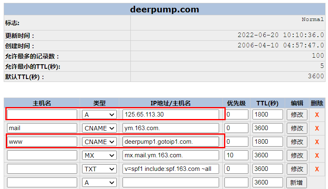Click 新增 to add new record
The width and height of the screenshot is (328, 189).
297,182
